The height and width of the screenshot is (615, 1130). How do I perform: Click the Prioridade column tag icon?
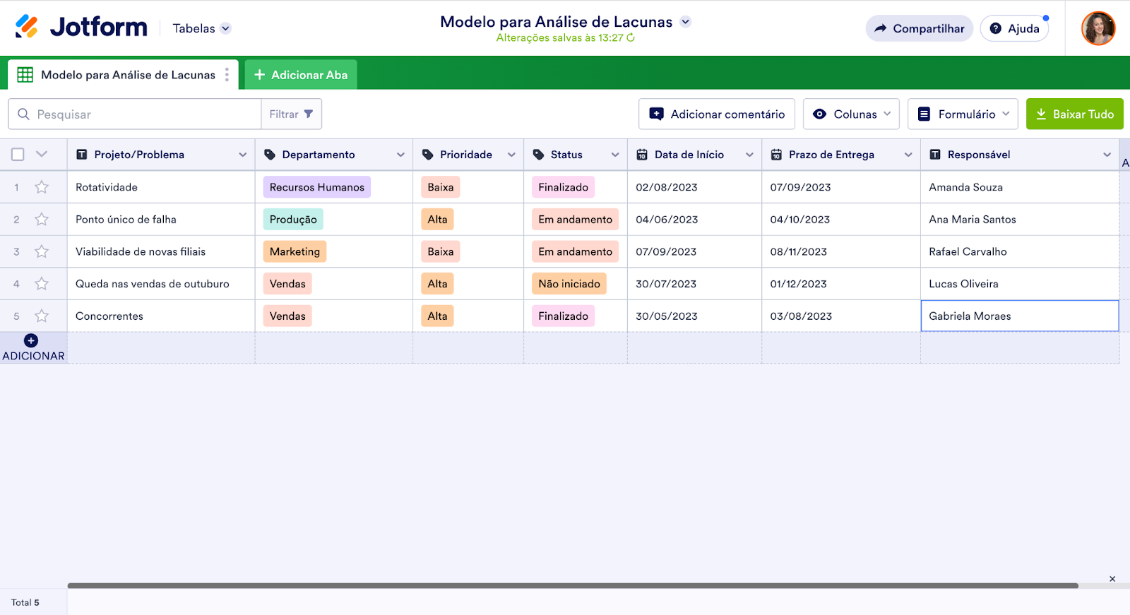(x=427, y=155)
